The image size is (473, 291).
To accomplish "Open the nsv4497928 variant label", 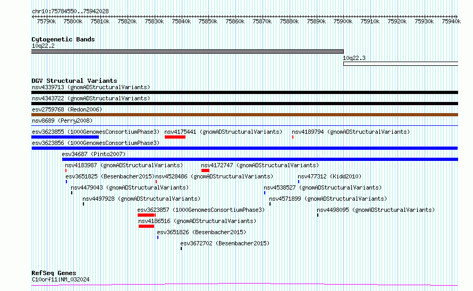I will tap(141, 199).
